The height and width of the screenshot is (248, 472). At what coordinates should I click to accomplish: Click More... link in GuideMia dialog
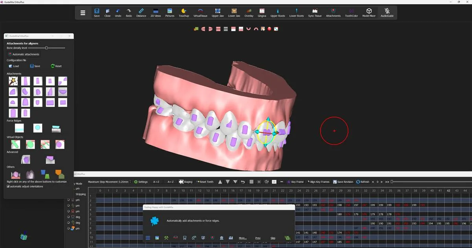pos(243,238)
